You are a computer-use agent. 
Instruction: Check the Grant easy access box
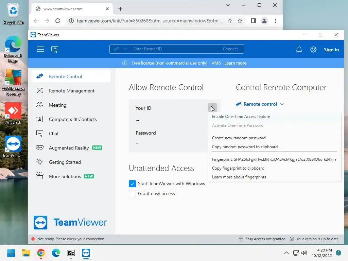tap(132, 193)
